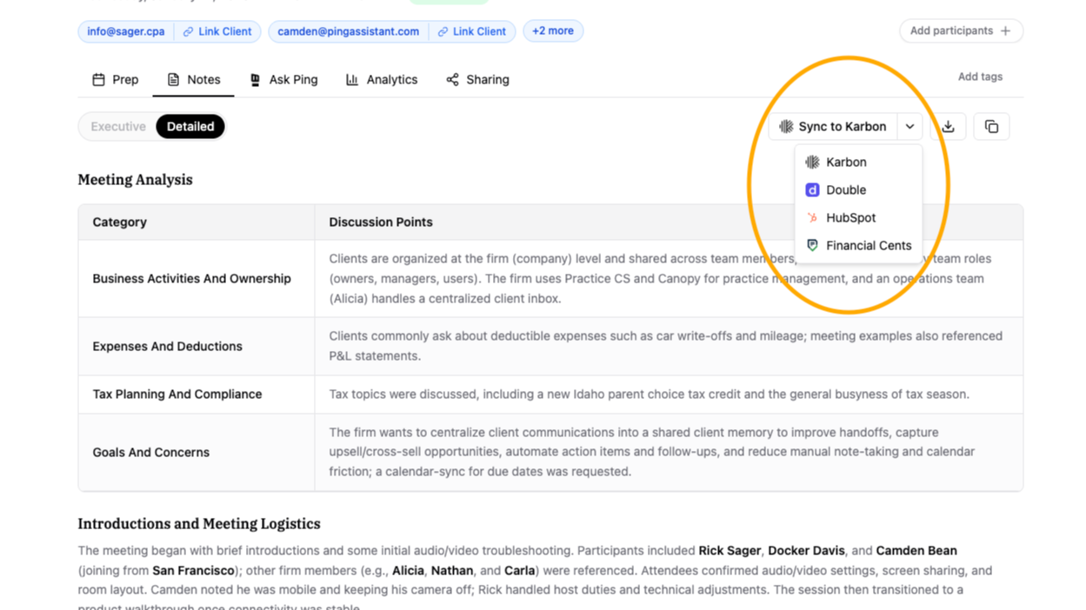
Task: Open the Ask Ping tab
Action: (x=283, y=80)
